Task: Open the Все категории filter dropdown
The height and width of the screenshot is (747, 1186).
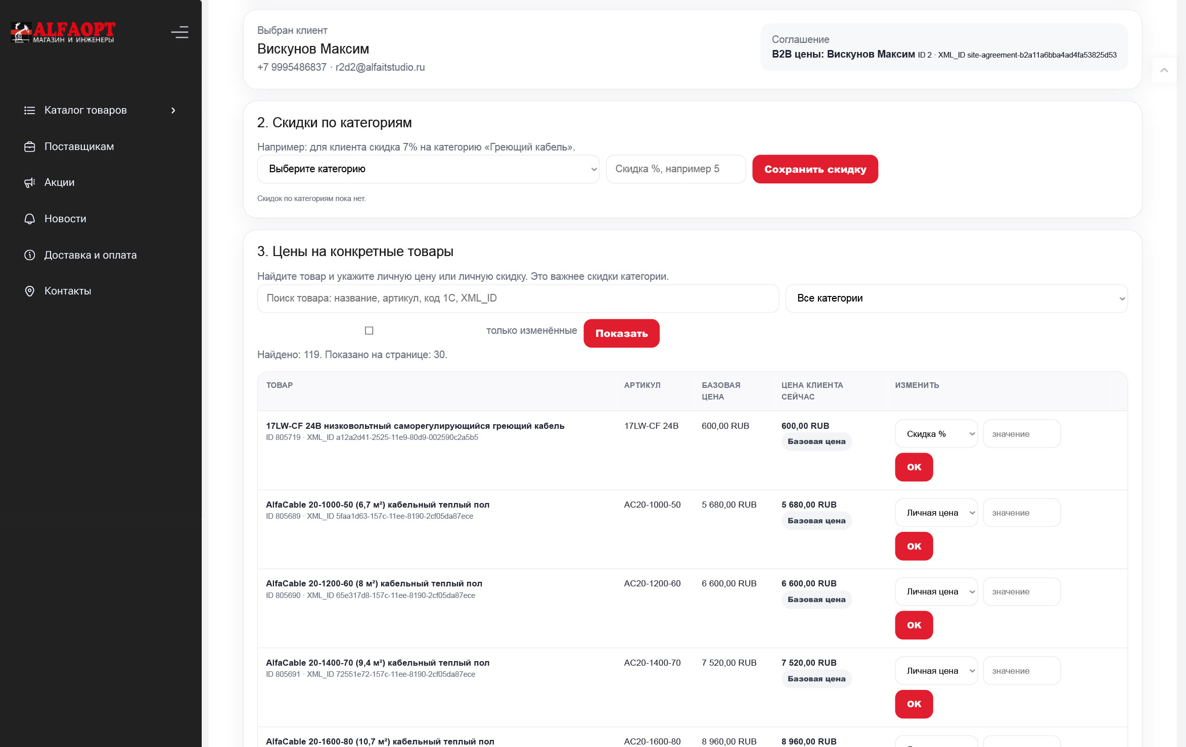Action: click(956, 298)
